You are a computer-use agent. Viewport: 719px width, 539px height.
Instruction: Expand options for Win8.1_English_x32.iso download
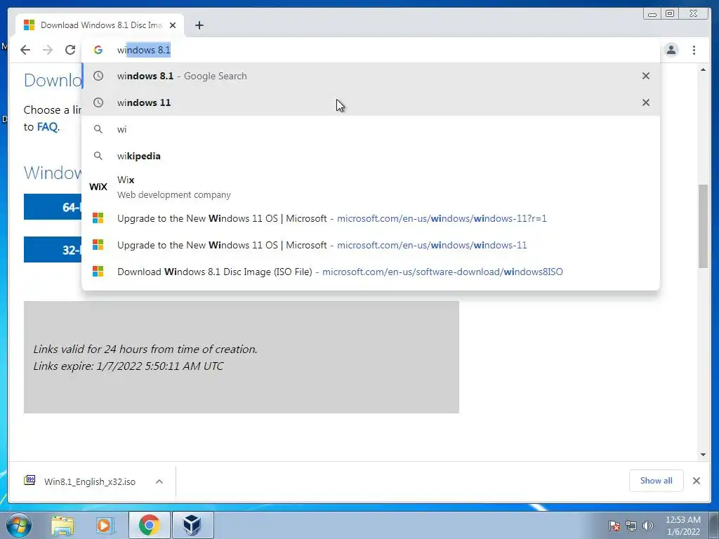(x=159, y=481)
